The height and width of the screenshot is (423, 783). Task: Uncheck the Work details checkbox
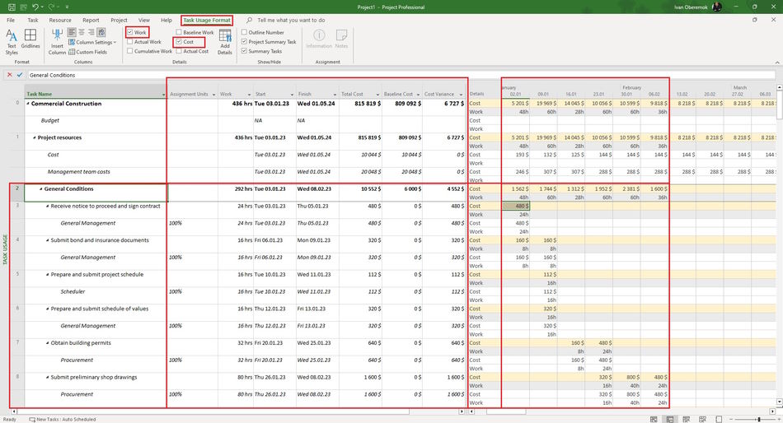coord(130,32)
